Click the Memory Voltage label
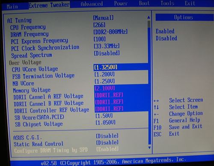 tap(32, 90)
